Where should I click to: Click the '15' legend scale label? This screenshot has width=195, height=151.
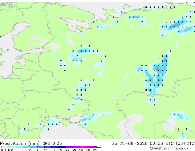coord(46,150)
